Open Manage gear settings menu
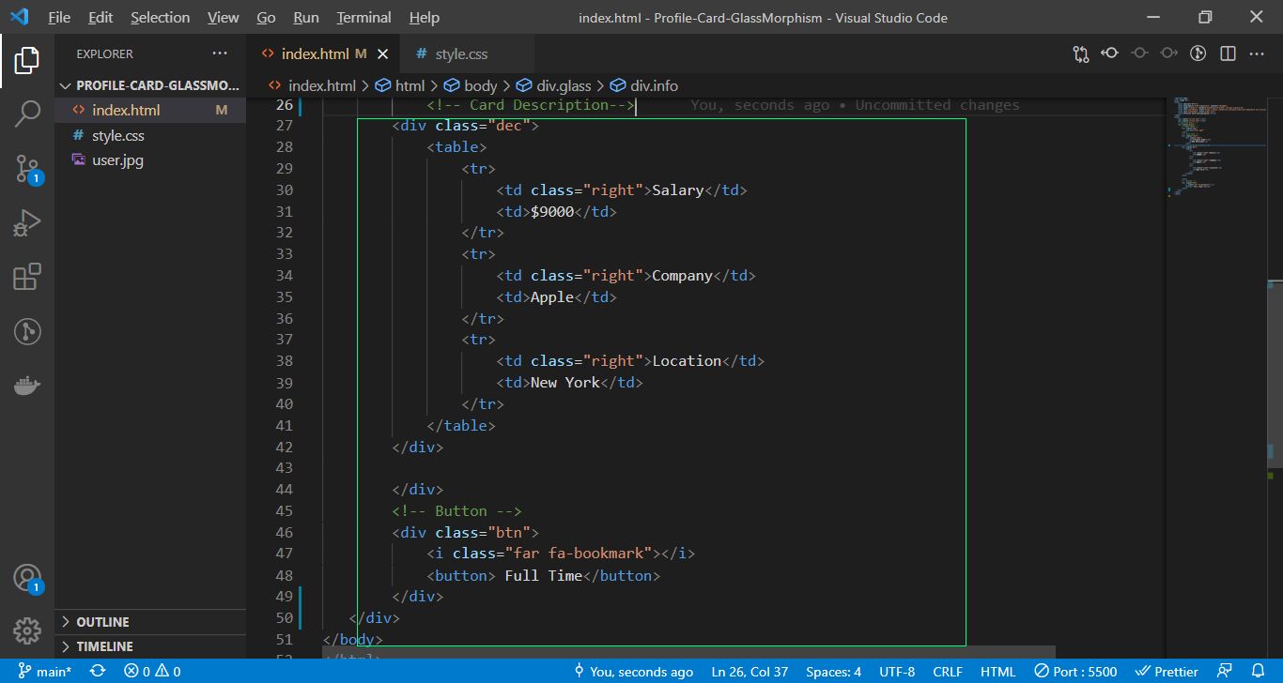 click(x=27, y=630)
